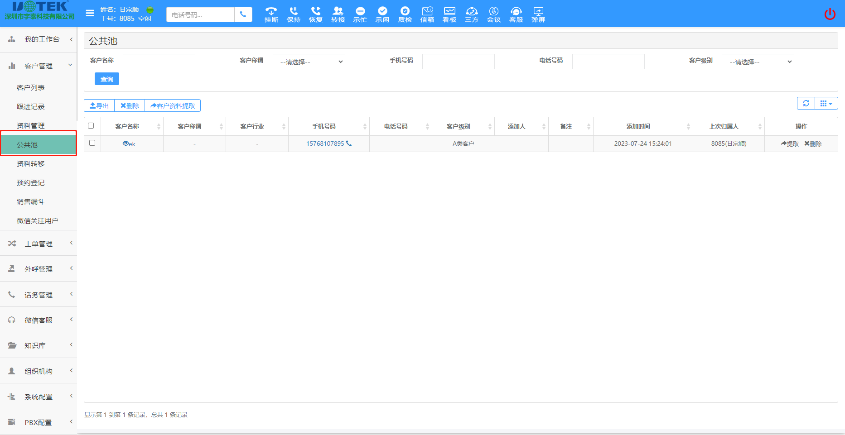
Task: Expand the 工单管理 sidebar menu
Action: [39, 244]
